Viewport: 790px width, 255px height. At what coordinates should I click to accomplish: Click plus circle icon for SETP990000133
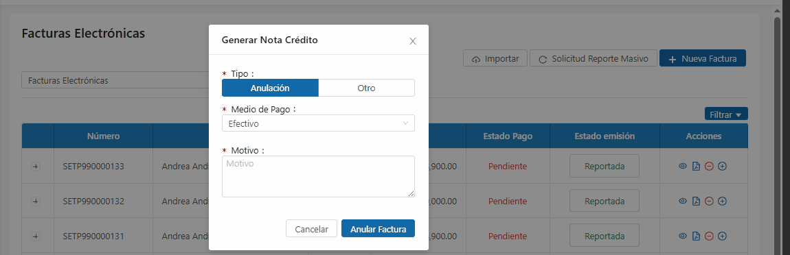722,166
